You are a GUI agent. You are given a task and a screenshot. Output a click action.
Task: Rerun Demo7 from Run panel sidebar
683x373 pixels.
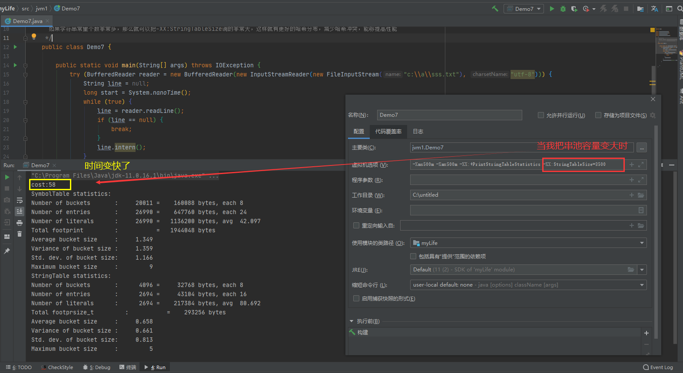click(x=7, y=177)
